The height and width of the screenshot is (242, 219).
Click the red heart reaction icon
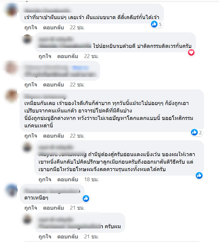pyautogui.click(x=191, y=52)
